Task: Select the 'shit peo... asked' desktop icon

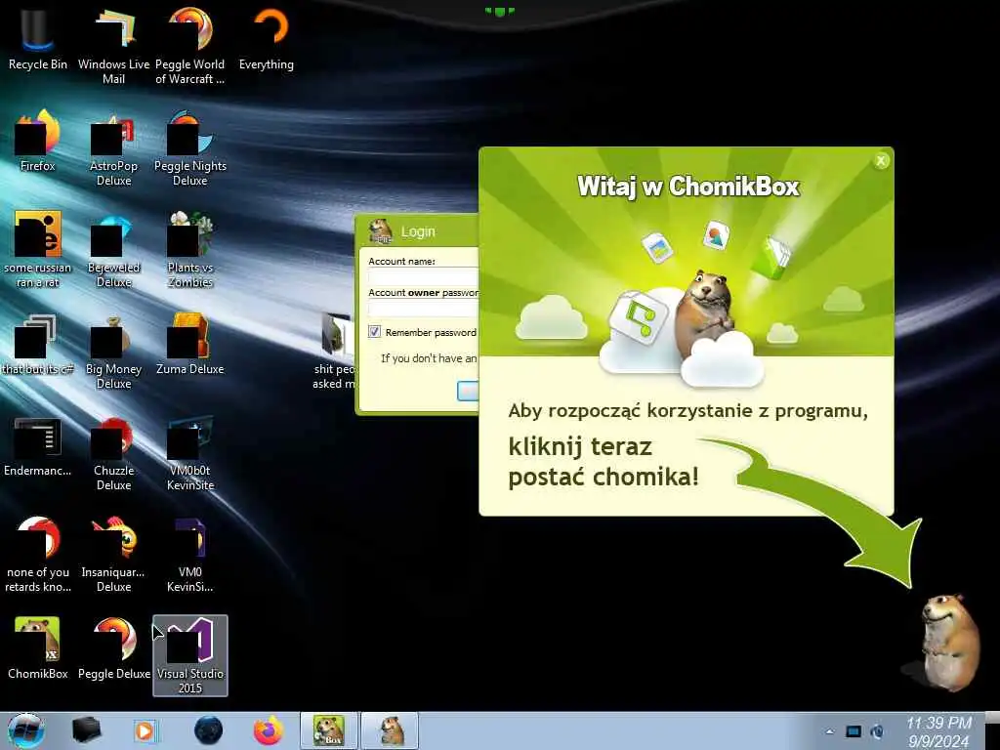Action: (x=334, y=351)
